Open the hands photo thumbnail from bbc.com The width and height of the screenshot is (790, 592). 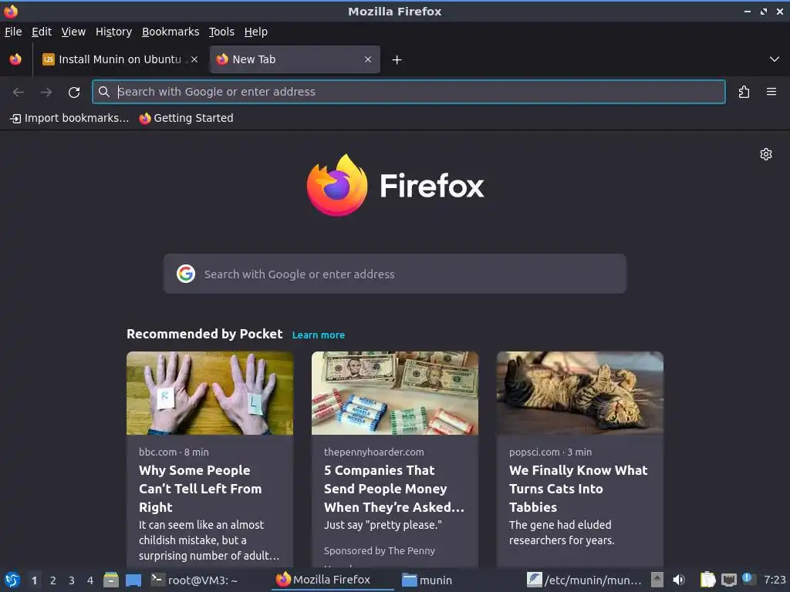pyautogui.click(x=210, y=393)
